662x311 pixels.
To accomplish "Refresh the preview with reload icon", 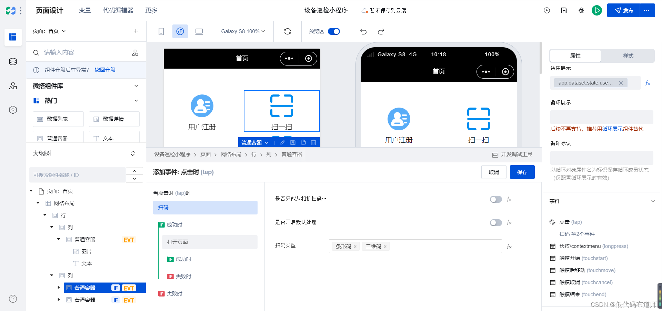I will tap(288, 31).
